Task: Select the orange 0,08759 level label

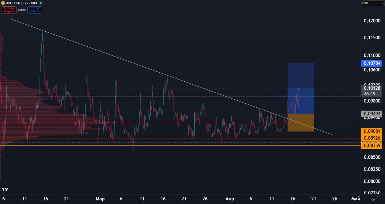Action: (372, 146)
